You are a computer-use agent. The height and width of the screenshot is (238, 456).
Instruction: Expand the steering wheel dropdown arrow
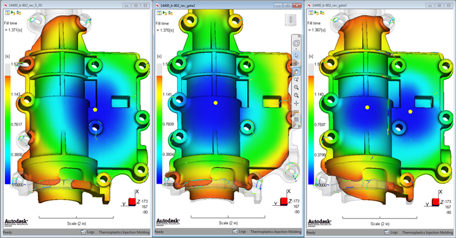coord(296,49)
